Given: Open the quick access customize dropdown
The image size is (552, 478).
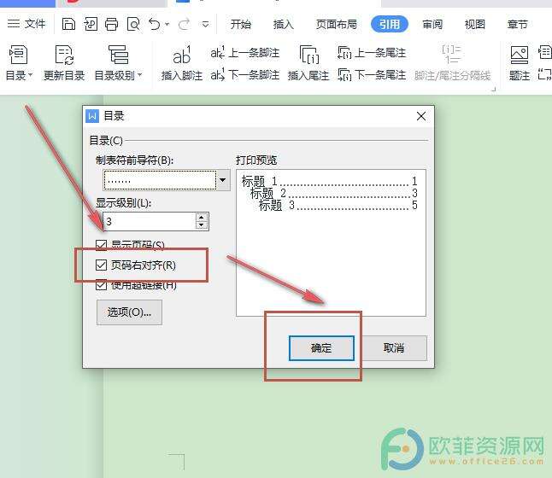Looking at the screenshot, I should point(205,25).
